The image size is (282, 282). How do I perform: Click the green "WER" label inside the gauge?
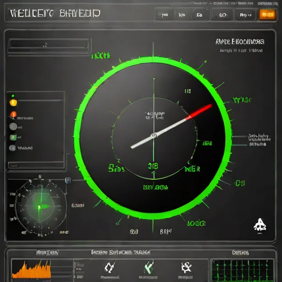coord(192,169)
